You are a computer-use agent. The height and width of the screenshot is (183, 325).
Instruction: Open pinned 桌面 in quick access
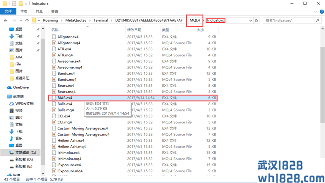[x=19, y=29]
